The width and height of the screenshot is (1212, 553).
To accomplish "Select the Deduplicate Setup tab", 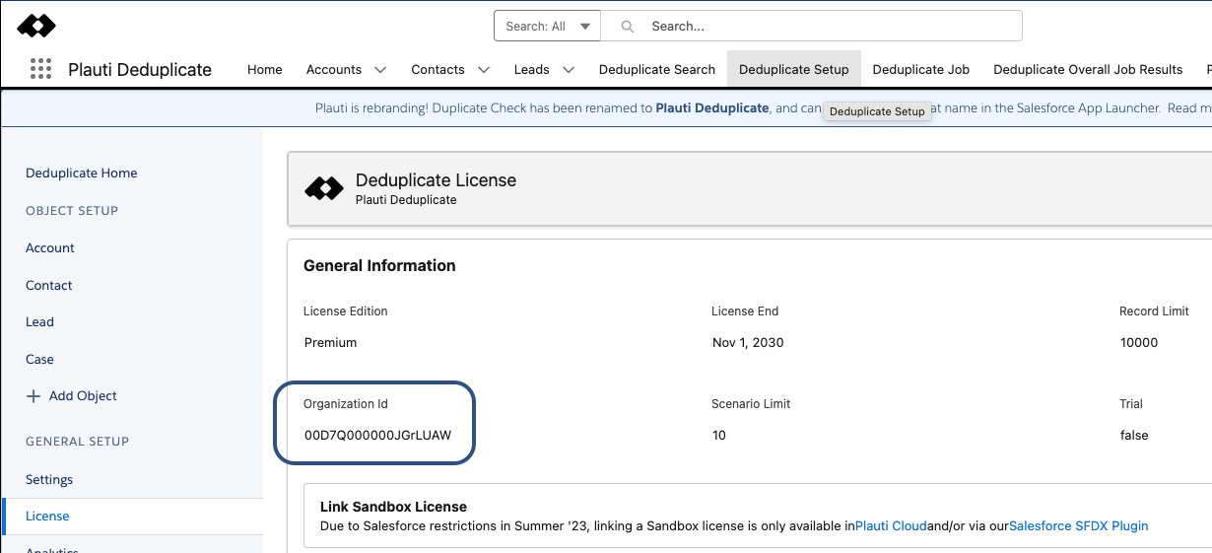I will (794, 70).
